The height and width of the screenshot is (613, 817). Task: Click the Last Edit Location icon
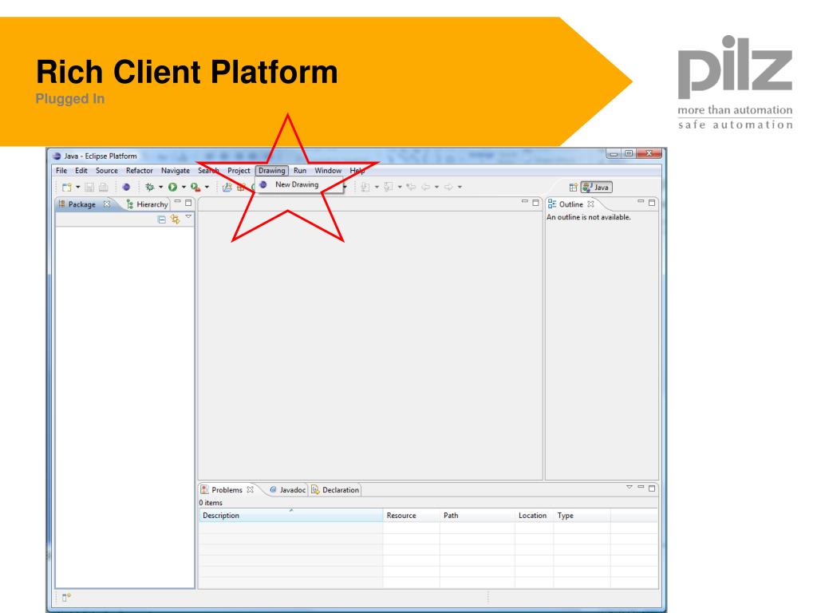click(x=411, y=187)
